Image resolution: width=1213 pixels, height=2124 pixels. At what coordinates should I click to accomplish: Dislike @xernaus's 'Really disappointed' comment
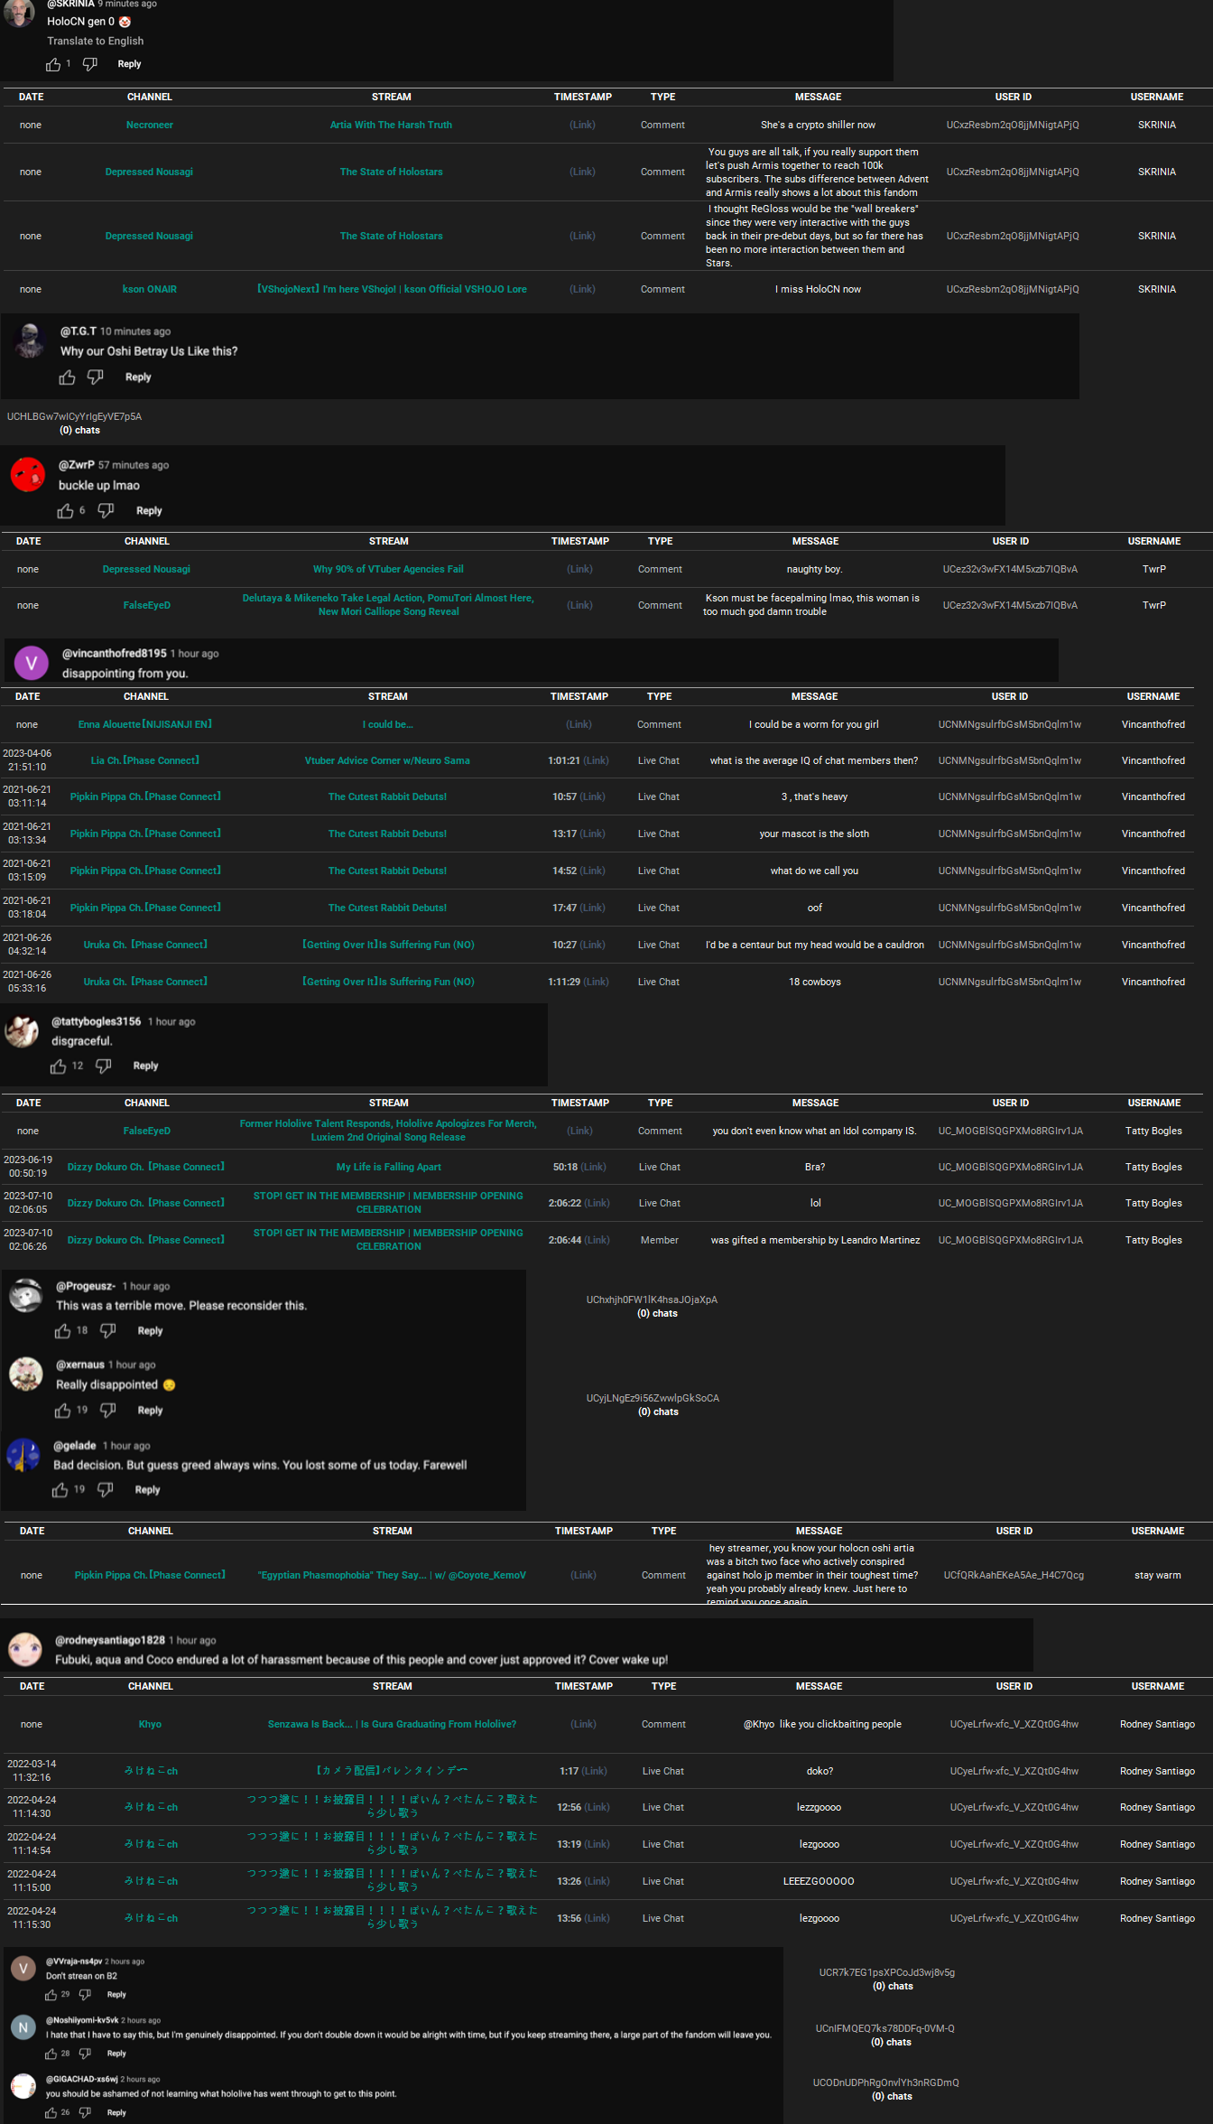pos(108,1411)
